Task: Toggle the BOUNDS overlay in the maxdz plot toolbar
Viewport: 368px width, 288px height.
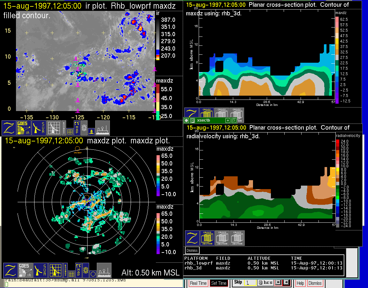Action: pyautogui.click(x=65, y=270)
